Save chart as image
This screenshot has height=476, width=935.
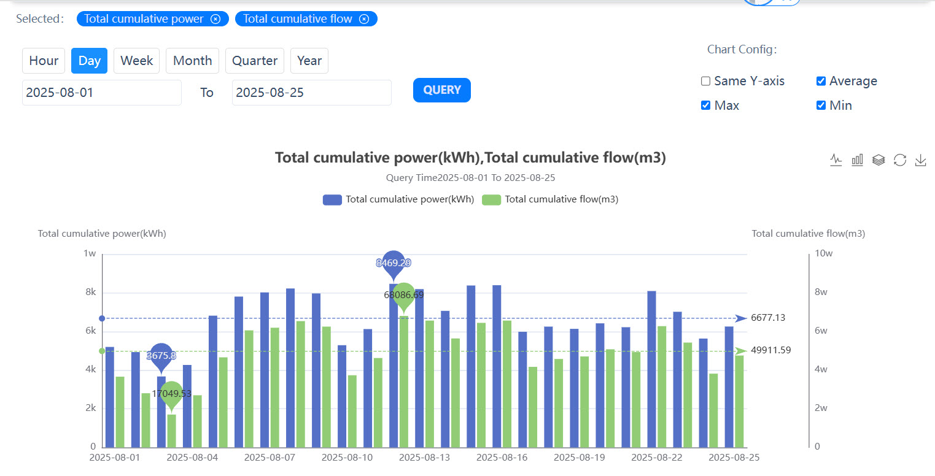pyautogui.click(x=920, y=160)
